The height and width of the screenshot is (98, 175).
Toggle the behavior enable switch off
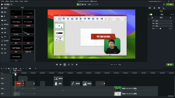pyautogui.click(x=150, y=14)
